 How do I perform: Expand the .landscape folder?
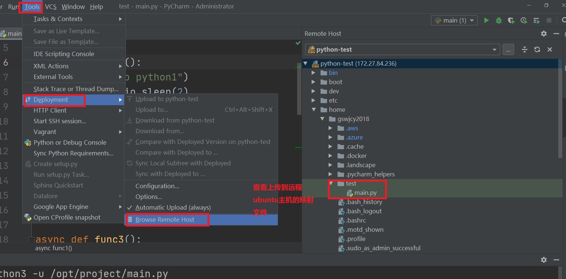331,165
